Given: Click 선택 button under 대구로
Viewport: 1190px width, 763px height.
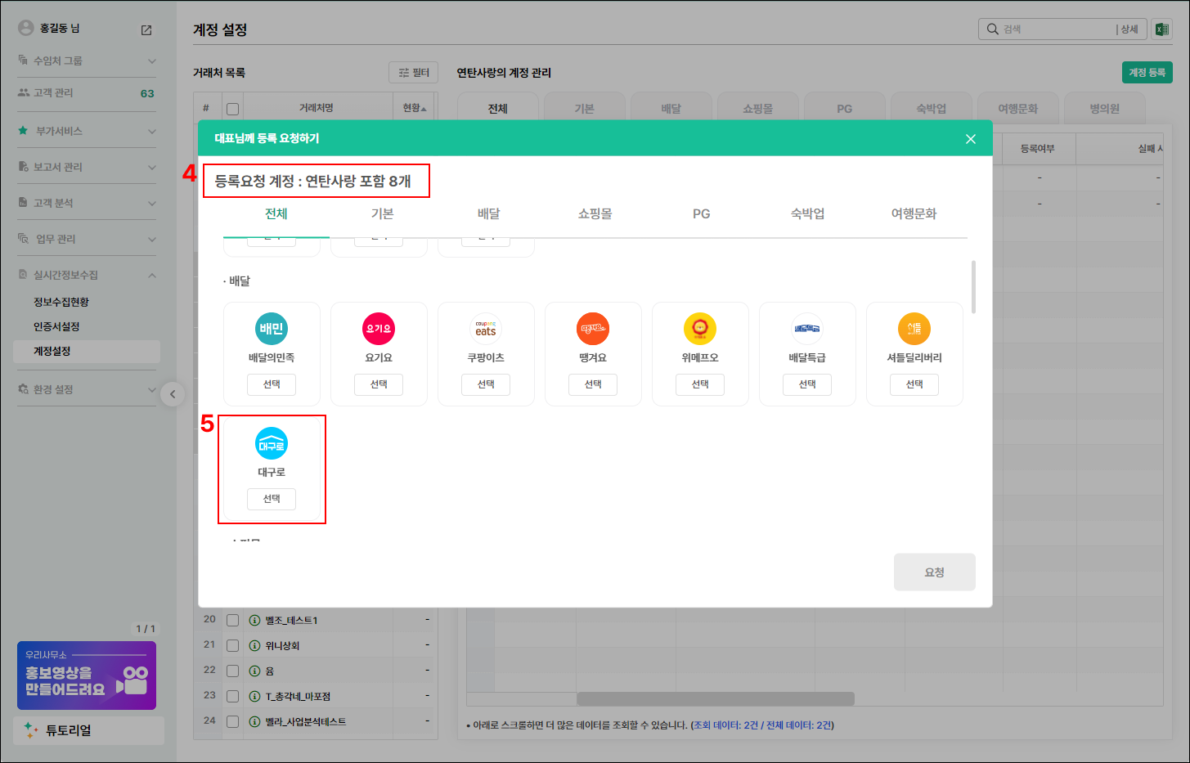Looking at the screenshot, I should coord(272,499).
